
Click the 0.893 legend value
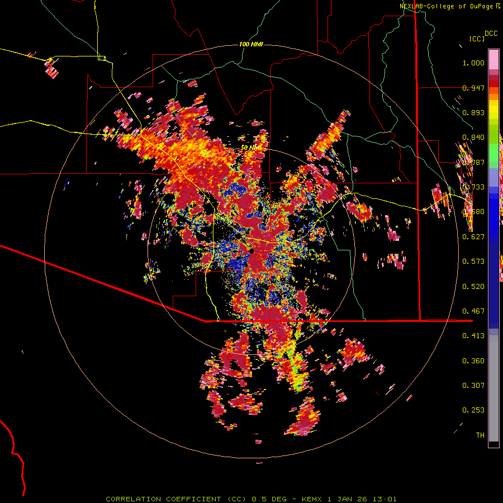(x=473, y=112)
